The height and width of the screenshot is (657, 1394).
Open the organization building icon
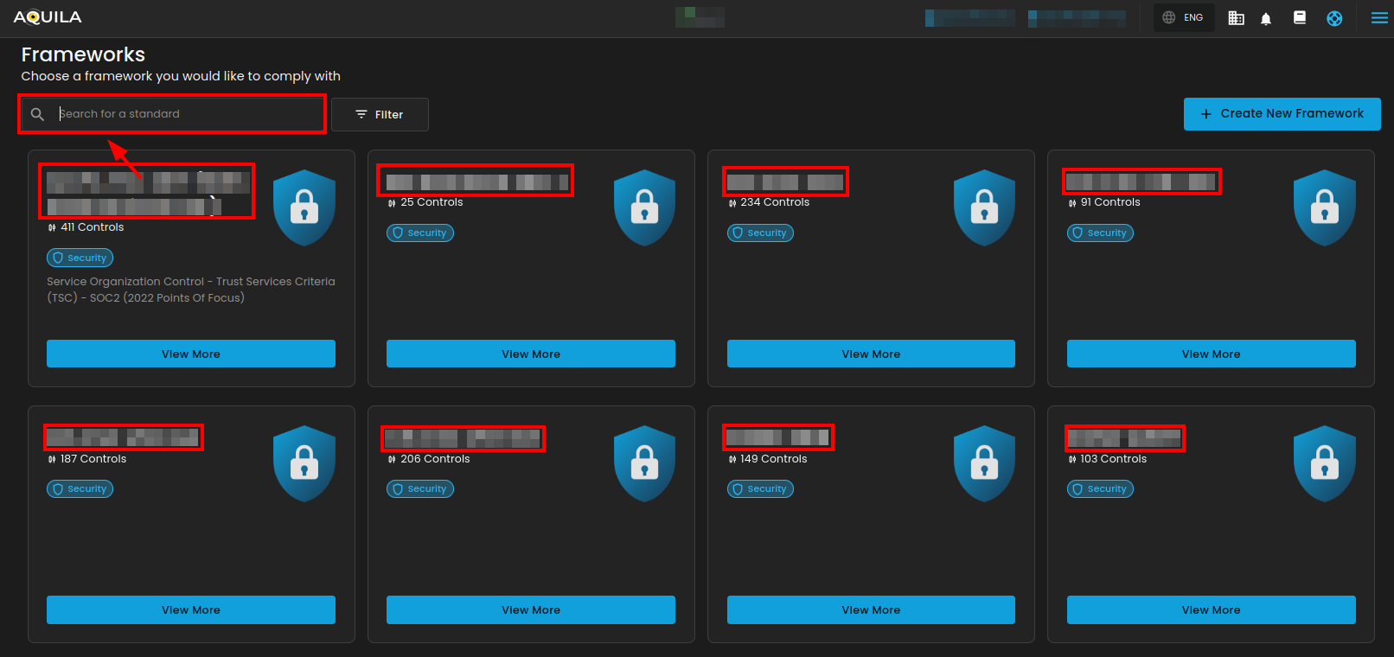coord(1236,18)
